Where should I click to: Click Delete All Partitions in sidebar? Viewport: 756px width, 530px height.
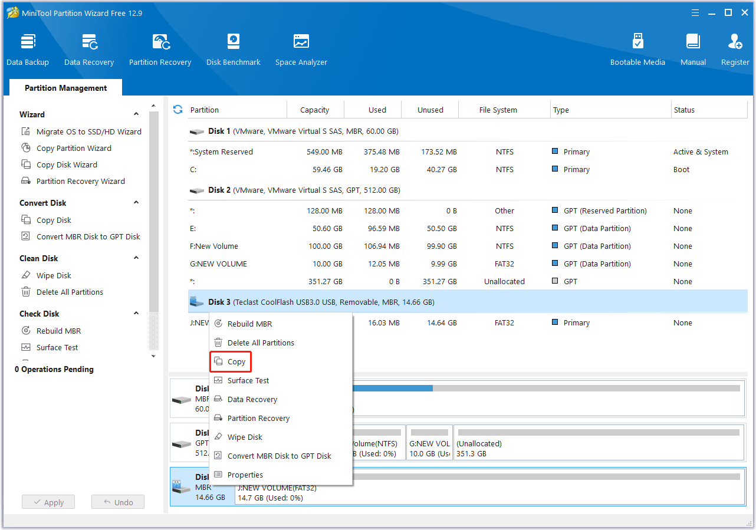point(62,292)
